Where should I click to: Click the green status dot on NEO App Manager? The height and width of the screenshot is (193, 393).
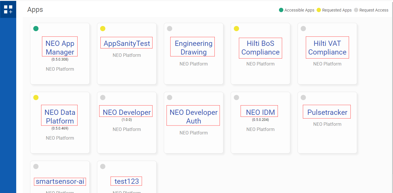click(x=36, y=29)
